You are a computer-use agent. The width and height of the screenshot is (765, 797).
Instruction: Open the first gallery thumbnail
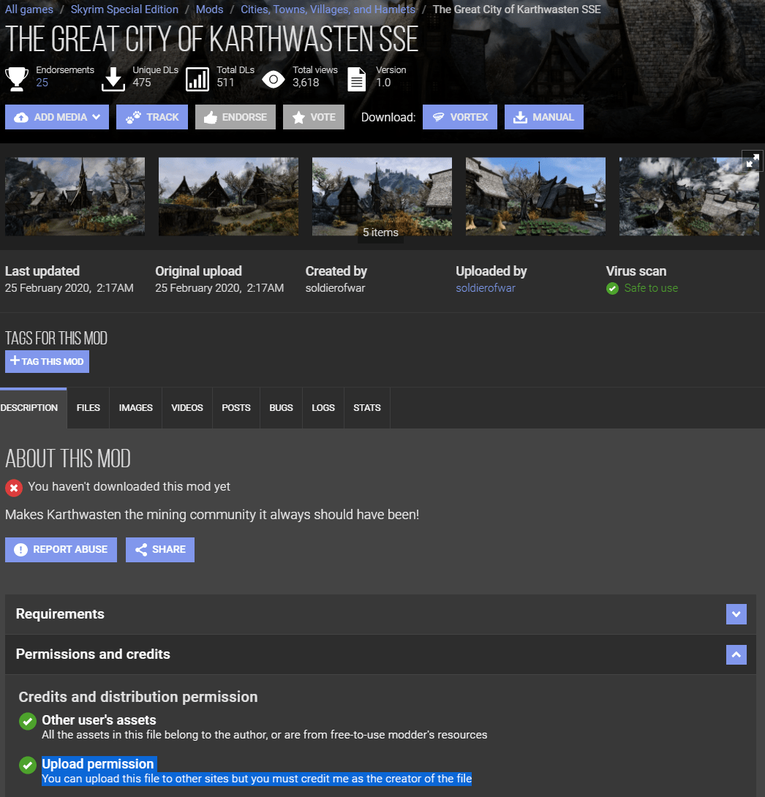[x=75, y=196]
